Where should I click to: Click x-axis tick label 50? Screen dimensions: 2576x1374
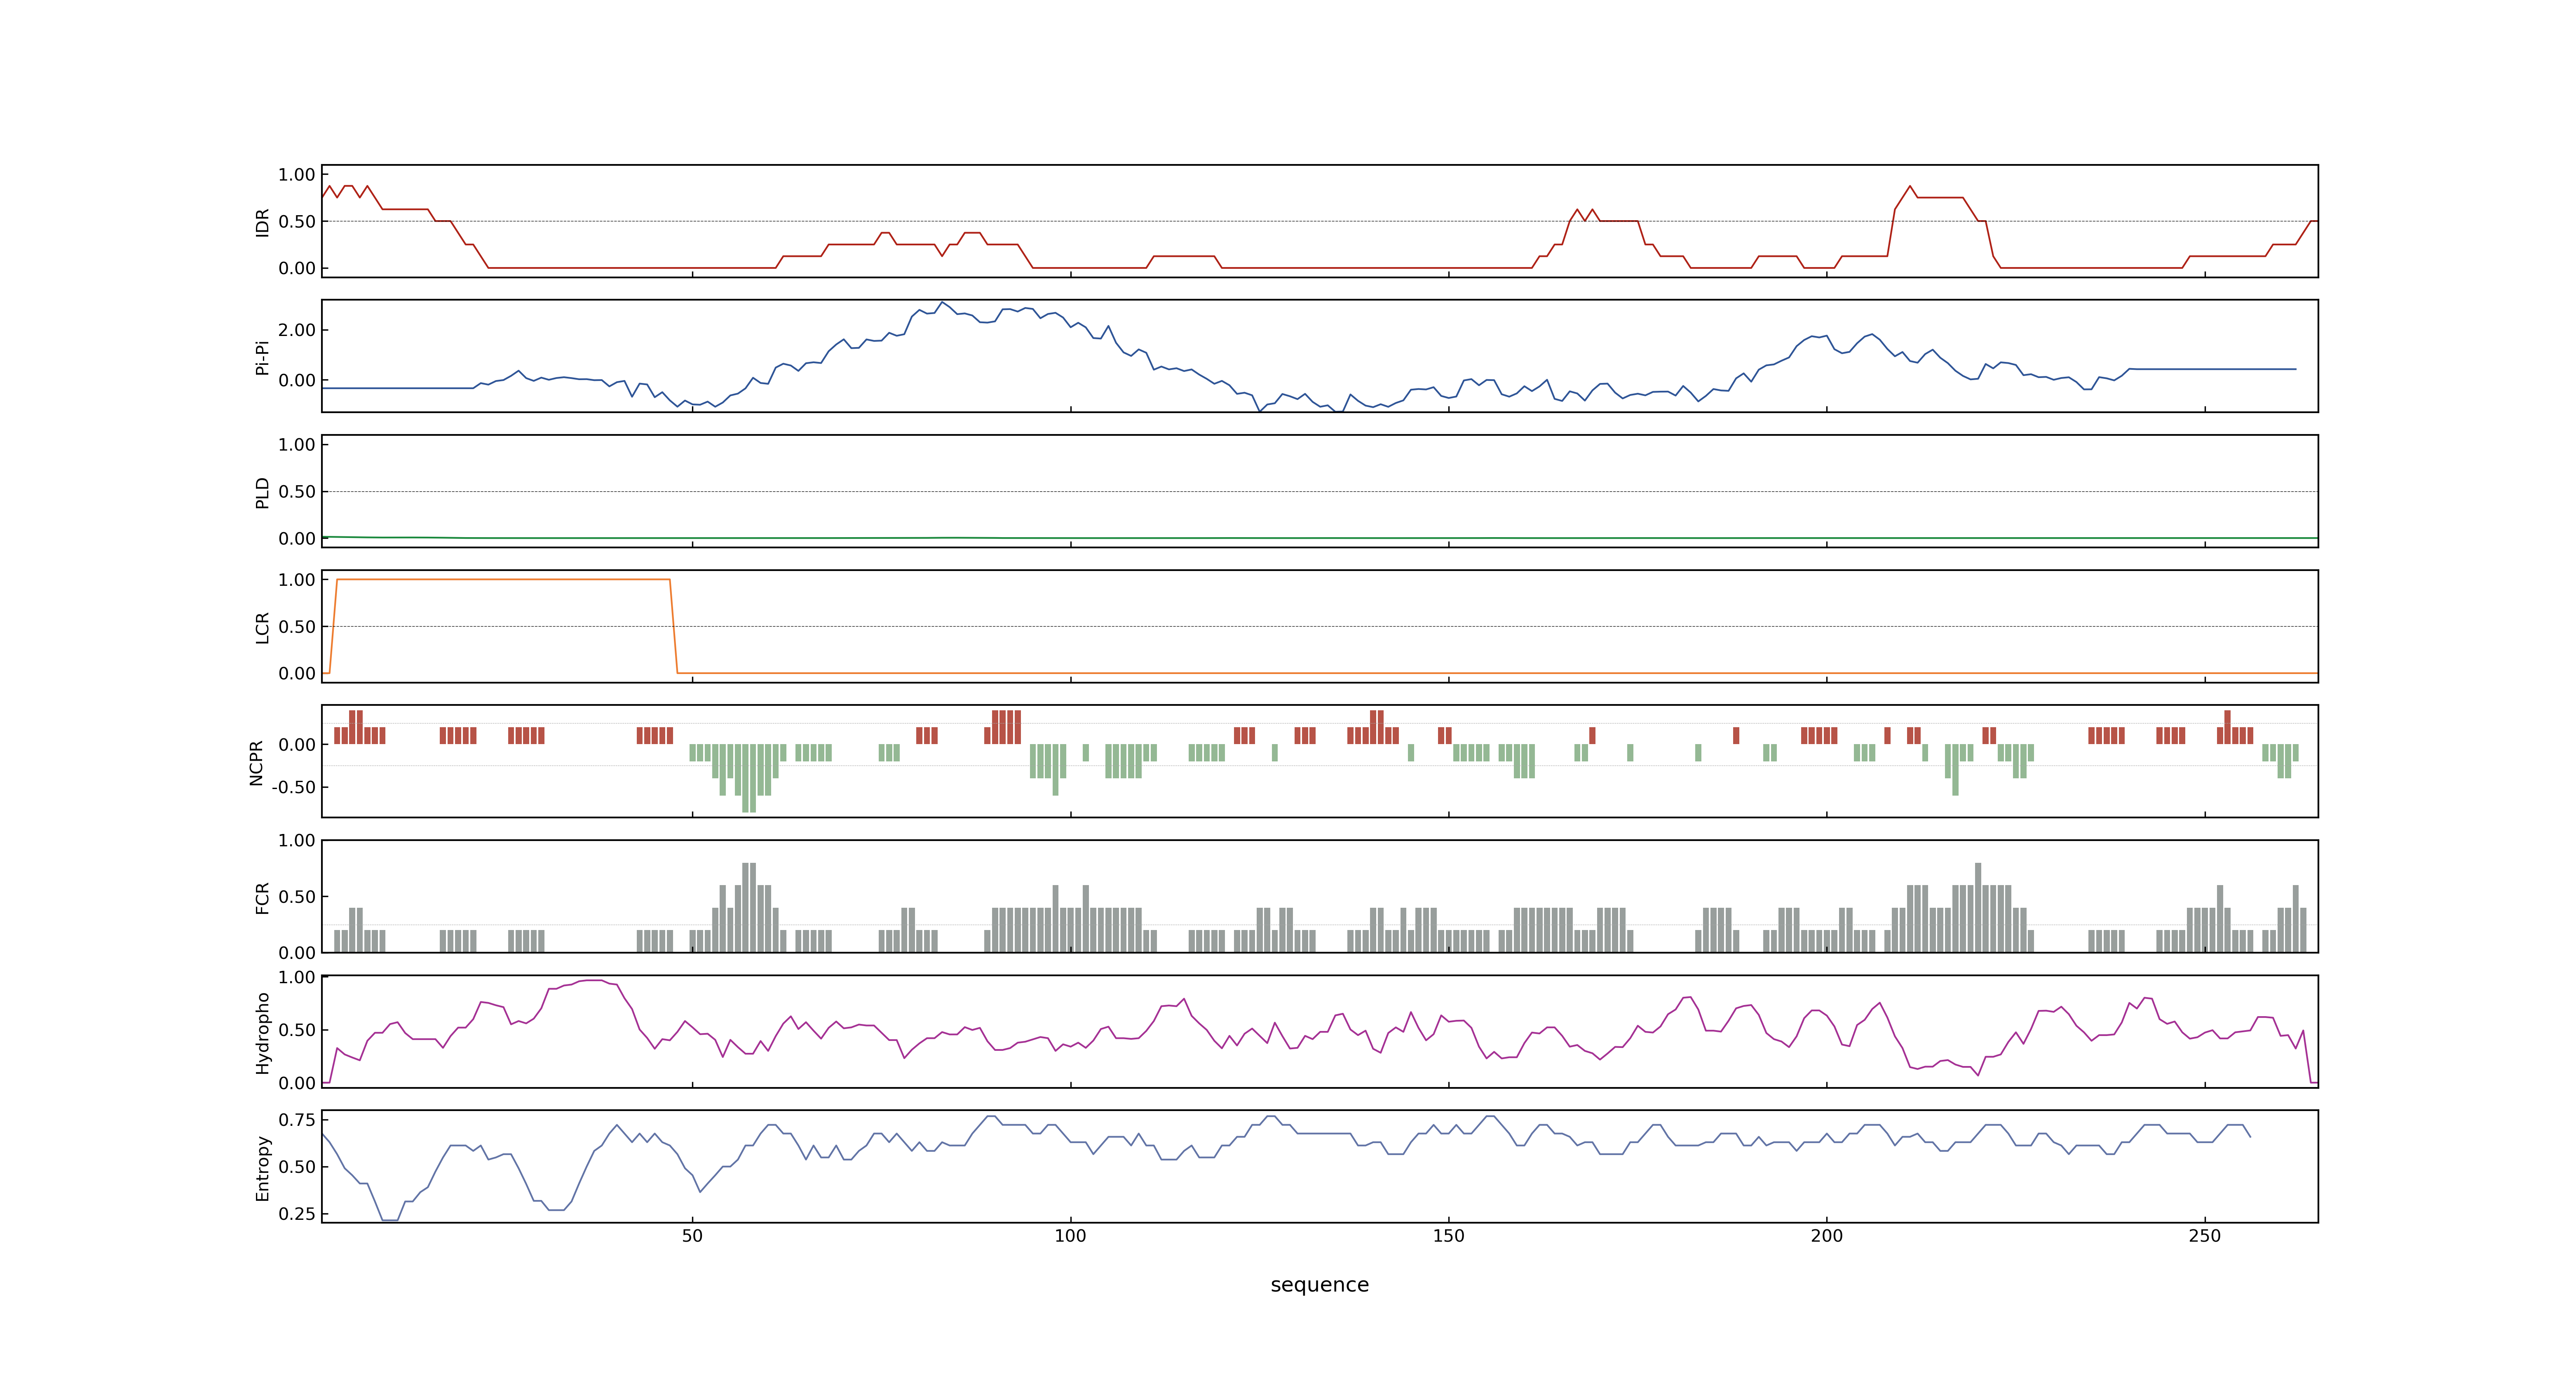pyautogui.click(x=692, y=1236)
